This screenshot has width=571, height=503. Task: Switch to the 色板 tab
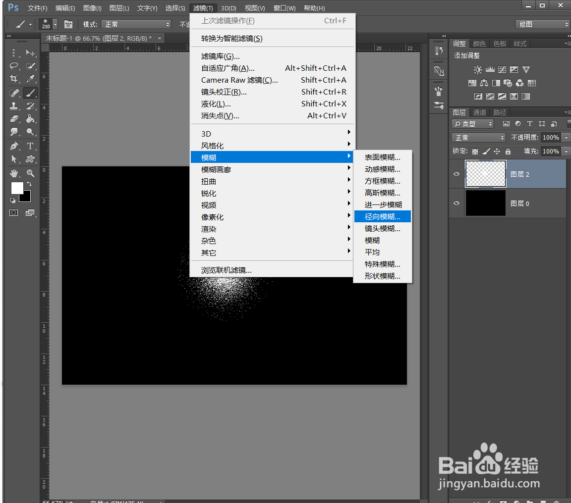point(500,44)
